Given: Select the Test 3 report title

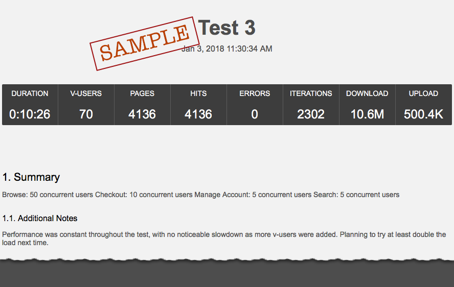Looking at the screenshot, I should point(226,28).
